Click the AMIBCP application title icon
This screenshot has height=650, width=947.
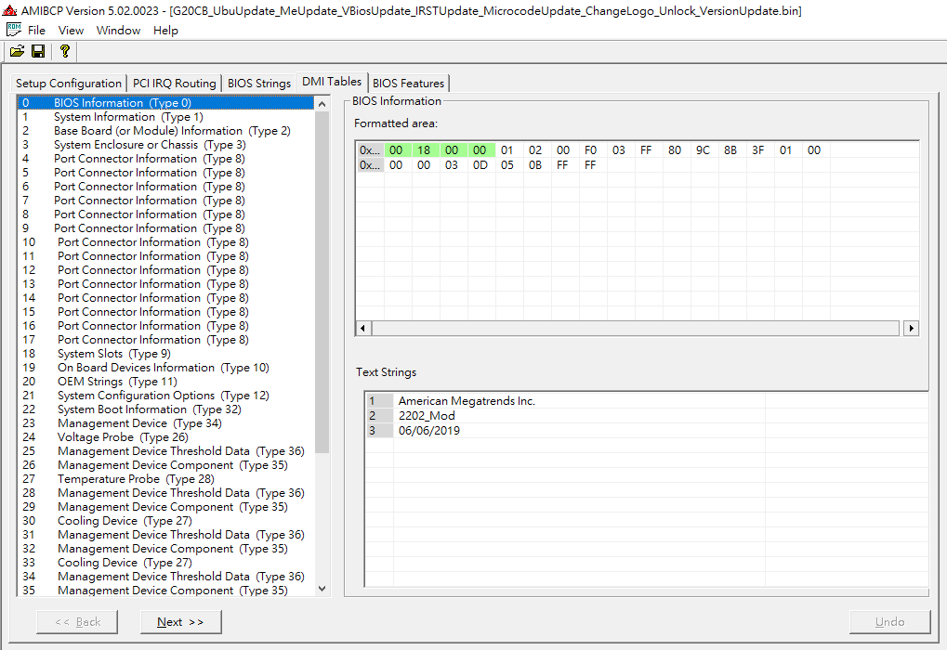click(x=9, y=10)
